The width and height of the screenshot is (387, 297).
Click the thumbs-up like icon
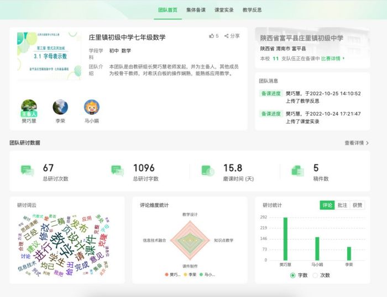(211, 36)
